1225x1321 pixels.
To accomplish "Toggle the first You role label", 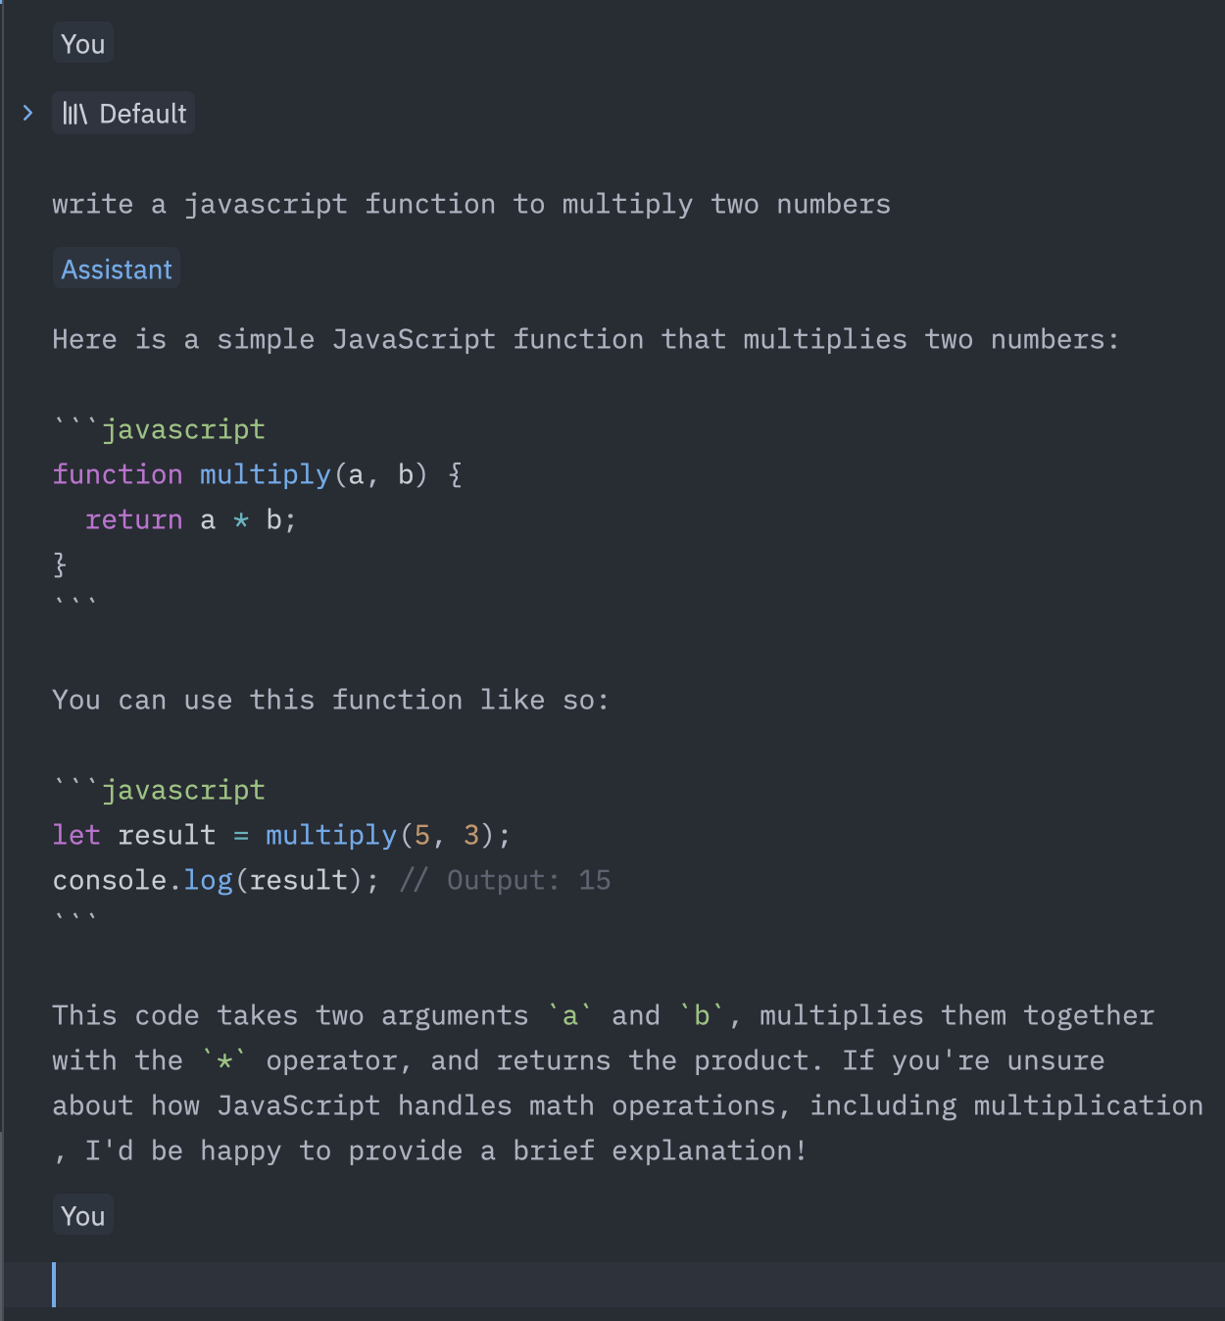I will point(82,44).
